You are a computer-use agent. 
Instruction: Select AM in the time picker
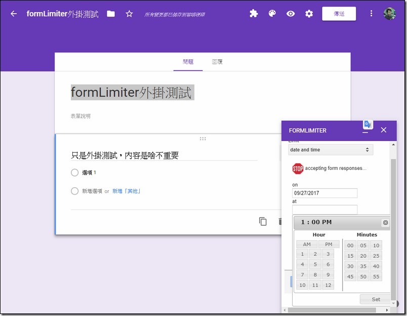(307, 244)
